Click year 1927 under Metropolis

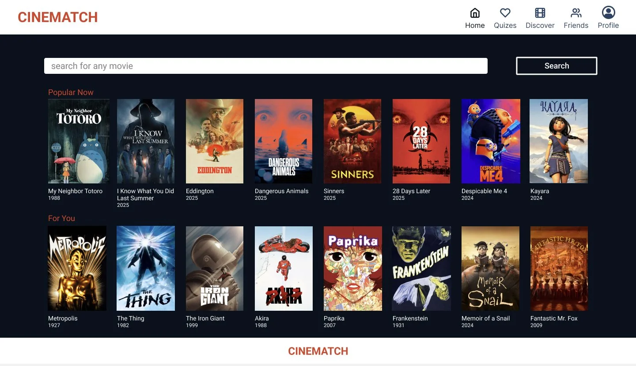(x=54, y=325)
